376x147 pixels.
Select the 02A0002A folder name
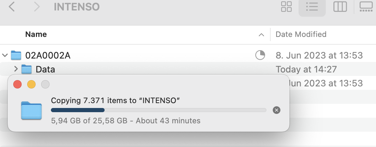48,55
